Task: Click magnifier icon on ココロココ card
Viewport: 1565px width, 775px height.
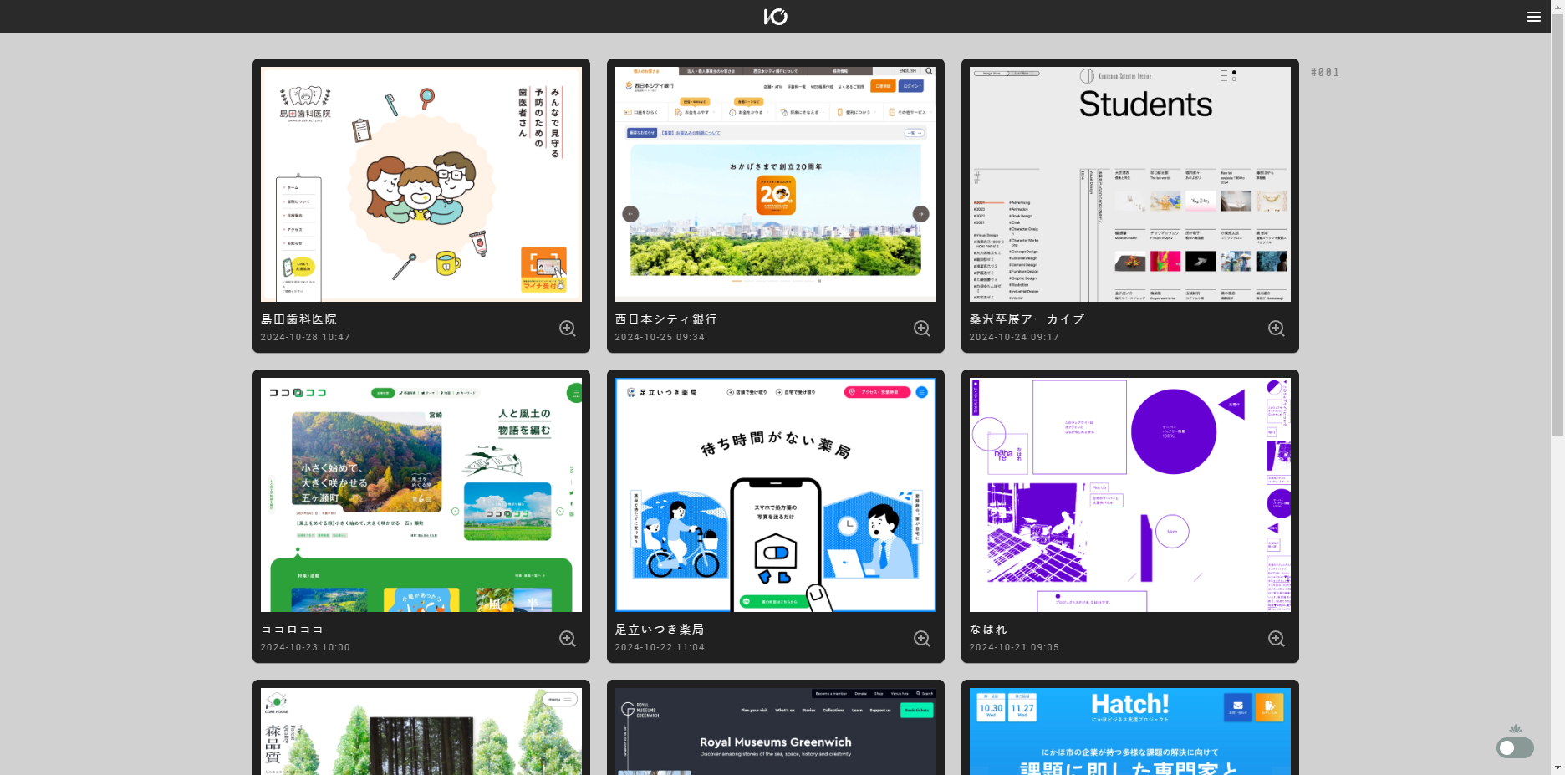Action: click(568, 639)
